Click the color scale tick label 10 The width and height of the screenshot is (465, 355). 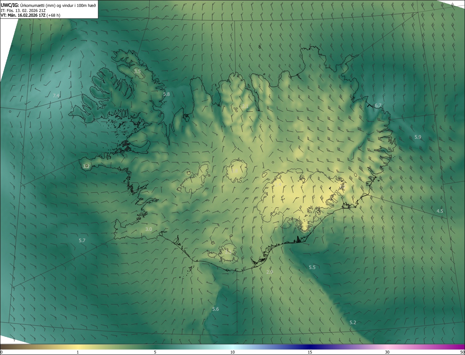coord(232,352)
